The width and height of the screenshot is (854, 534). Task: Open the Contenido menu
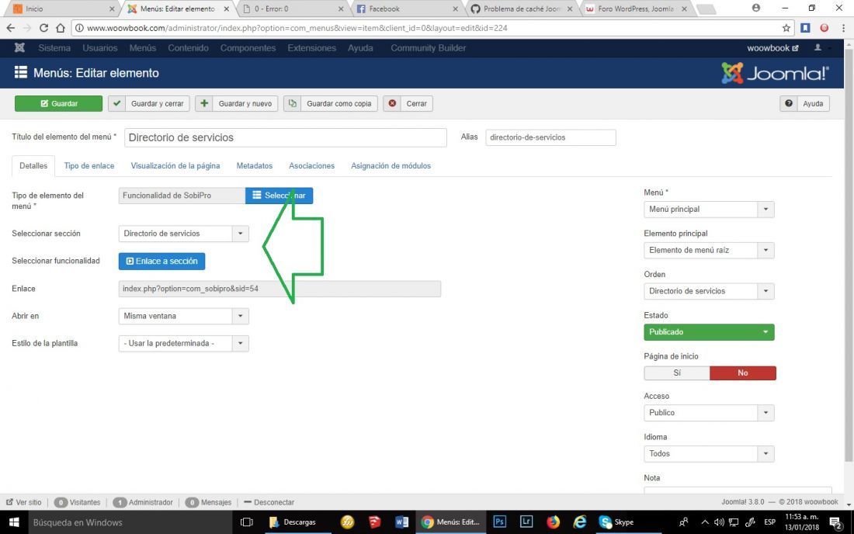(188, 48)
